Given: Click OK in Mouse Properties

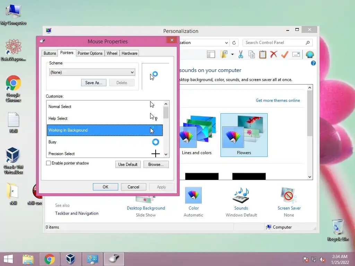Looking at the screenshot, I should click(105, 187).
